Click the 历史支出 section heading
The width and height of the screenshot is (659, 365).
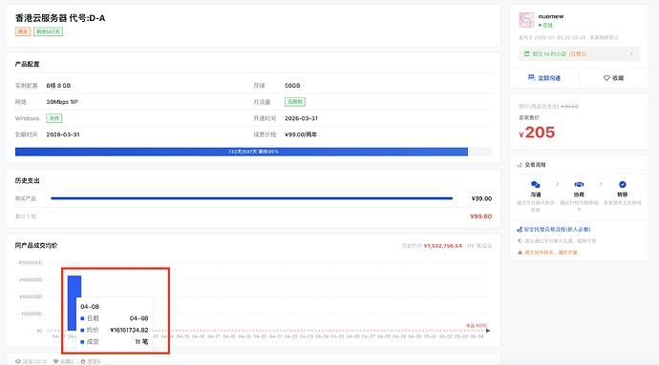pos(28,181)
